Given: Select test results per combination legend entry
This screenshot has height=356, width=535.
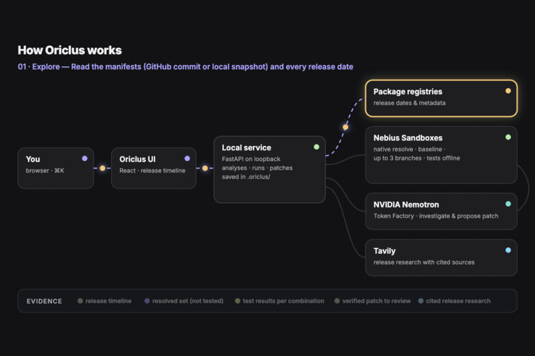Looking at the screenshot, I should click(279, 301).
